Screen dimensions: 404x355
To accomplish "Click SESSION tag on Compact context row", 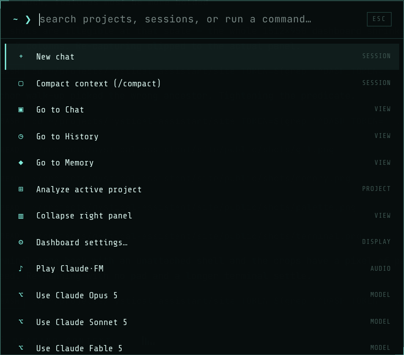I will click(376, 83).
